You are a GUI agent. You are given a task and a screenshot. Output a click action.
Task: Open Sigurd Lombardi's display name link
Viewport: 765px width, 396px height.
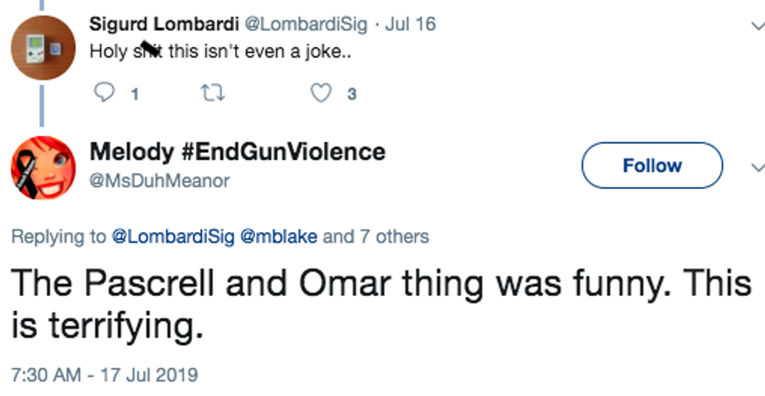164,24
